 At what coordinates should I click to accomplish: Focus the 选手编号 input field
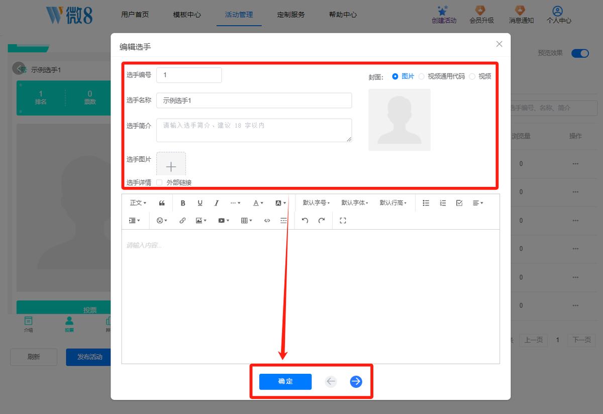coord(189,75)
